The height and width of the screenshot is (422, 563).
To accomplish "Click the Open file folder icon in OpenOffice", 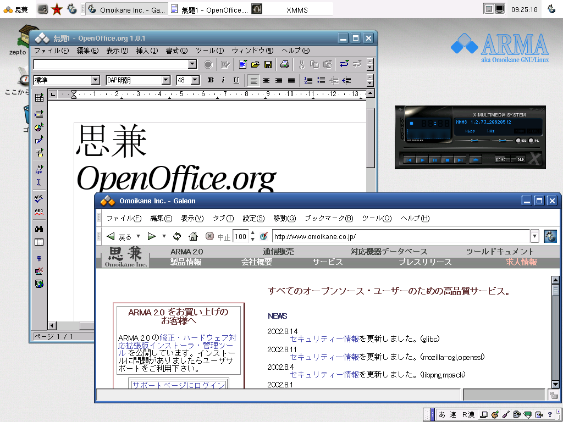I will click(x=255, y=65).
